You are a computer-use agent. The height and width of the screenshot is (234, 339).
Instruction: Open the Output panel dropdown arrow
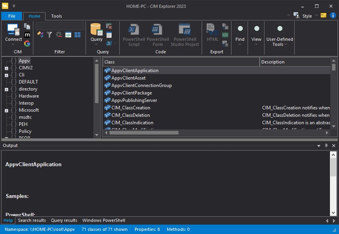(x=319, y=145)
